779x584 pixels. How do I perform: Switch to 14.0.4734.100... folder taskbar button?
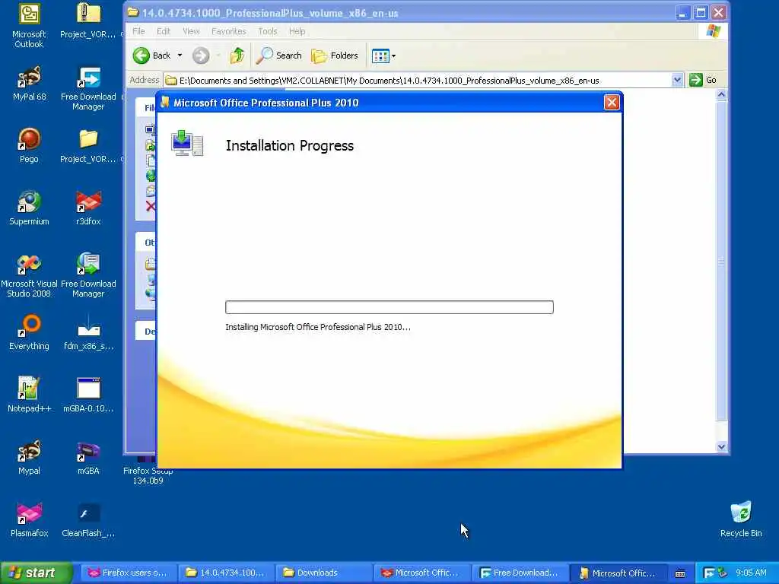(224, 573)
